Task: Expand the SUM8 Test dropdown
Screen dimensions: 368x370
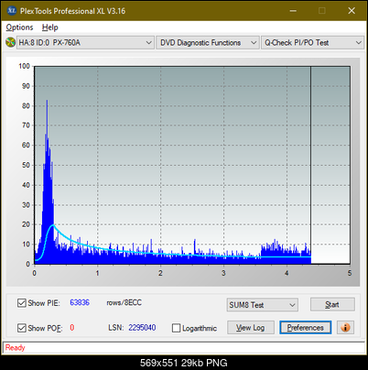Action: tap(263, 305)
